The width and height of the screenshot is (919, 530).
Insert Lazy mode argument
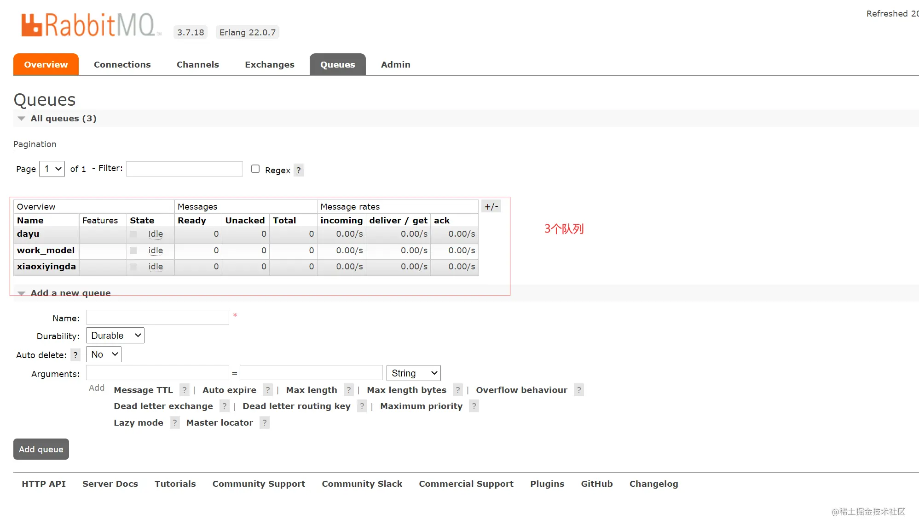point(139,423)
